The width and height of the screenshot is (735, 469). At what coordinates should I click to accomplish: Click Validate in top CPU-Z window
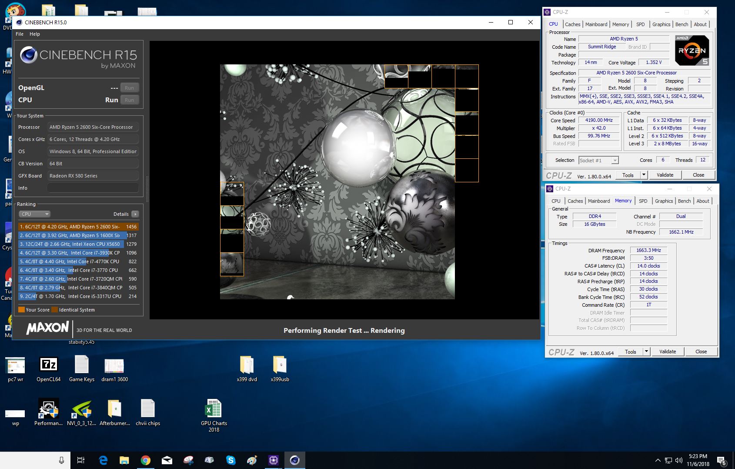pyautogui.click(x=665, y=175)
